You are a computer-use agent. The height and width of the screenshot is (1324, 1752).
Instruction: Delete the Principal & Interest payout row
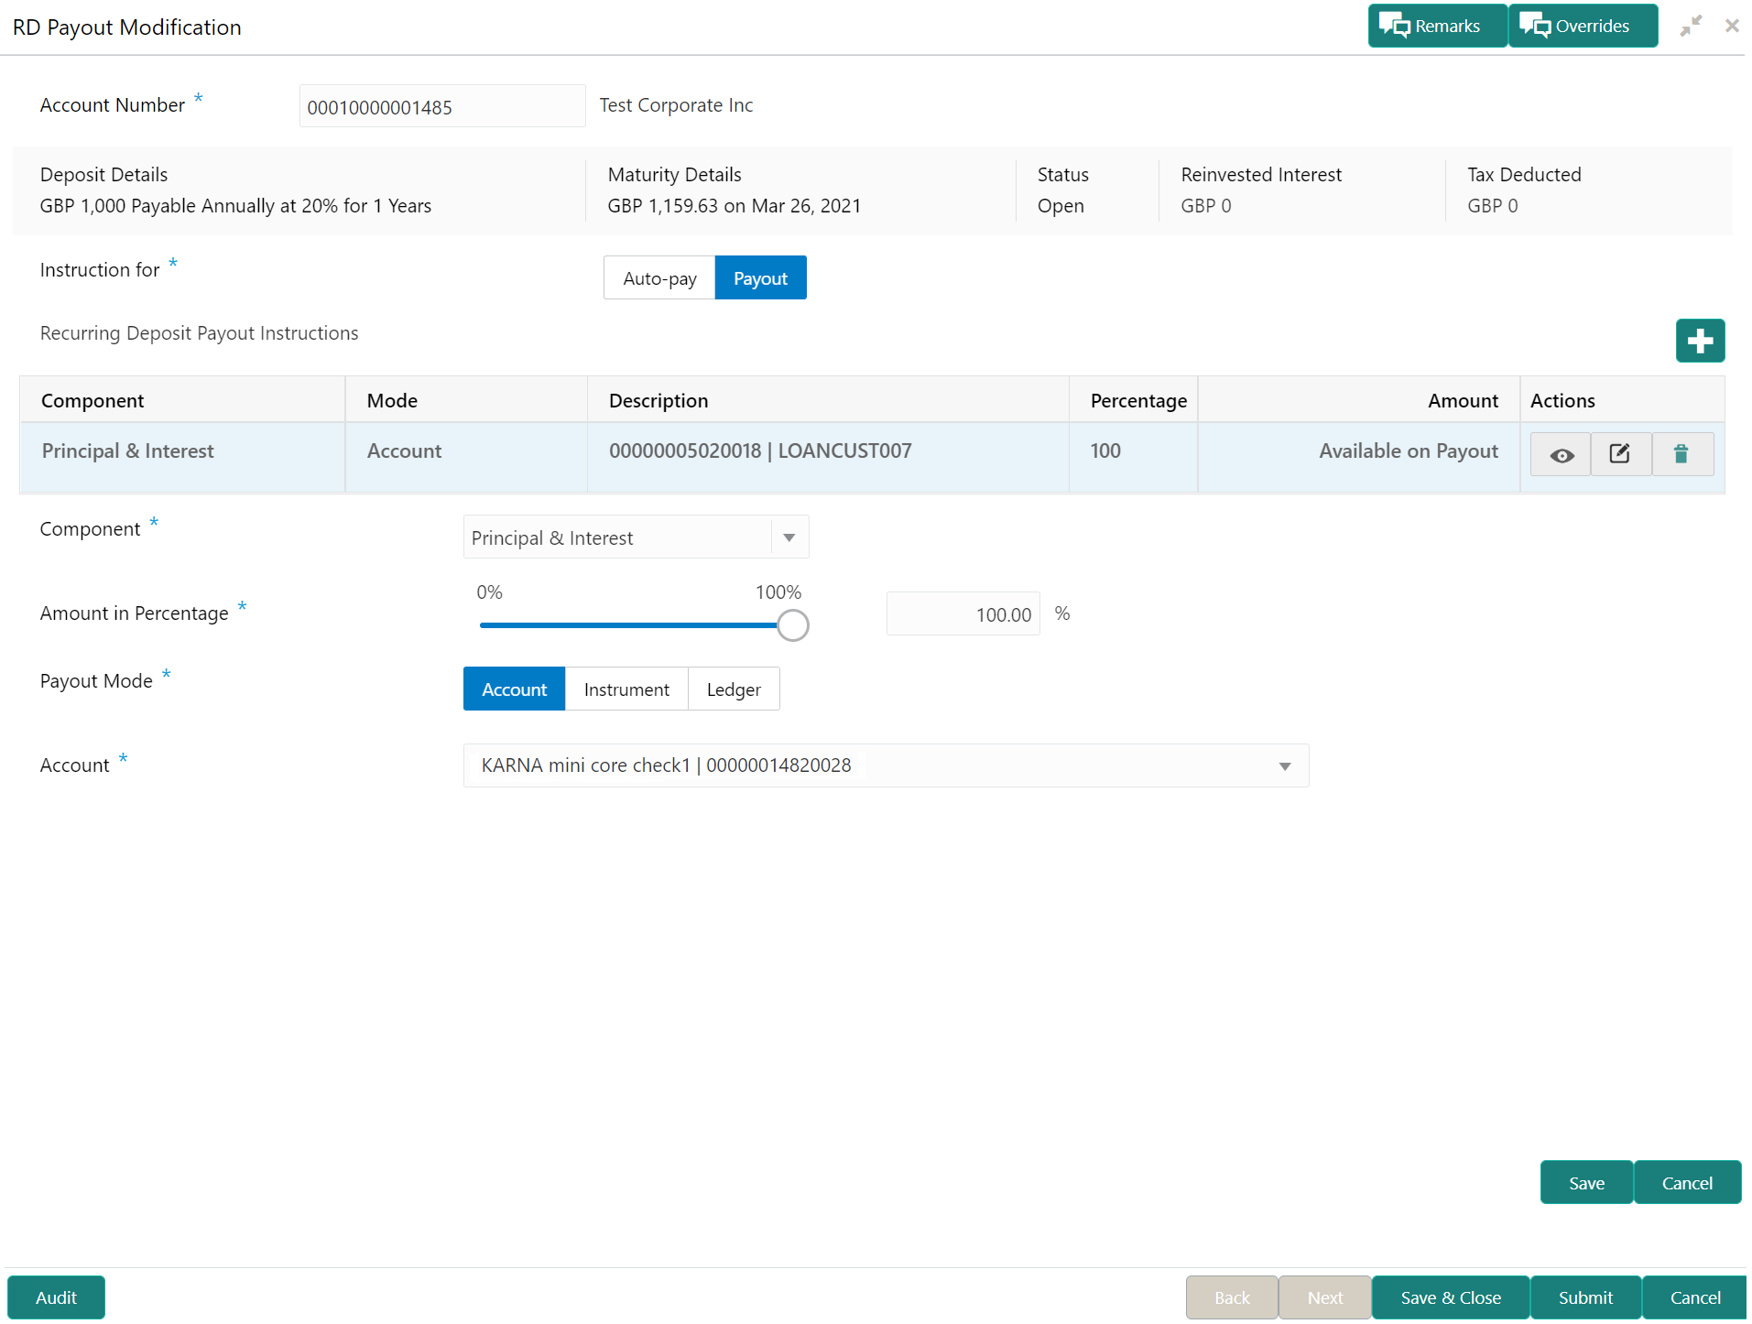[x=1681, y=454]
